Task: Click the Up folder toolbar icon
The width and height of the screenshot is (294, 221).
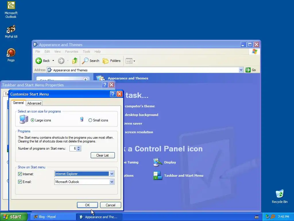Action: point(75,61)
